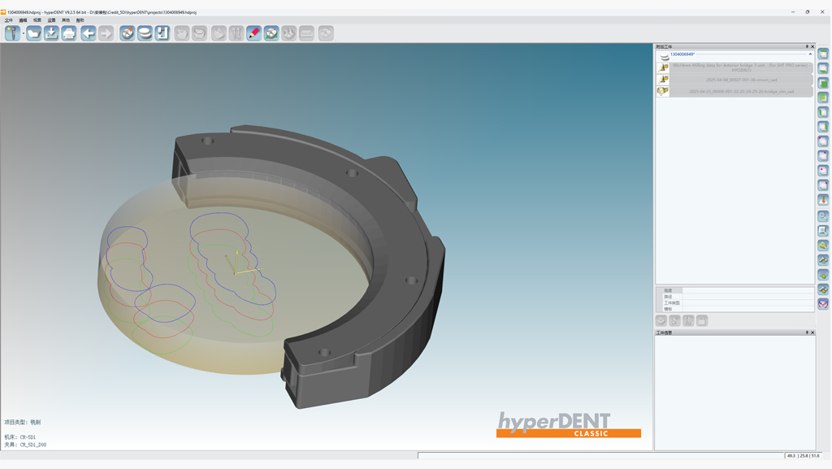The width and height of the screenshot is (832, 469).
Task: Open the 文件 menu
Action: tap(9, 20)
